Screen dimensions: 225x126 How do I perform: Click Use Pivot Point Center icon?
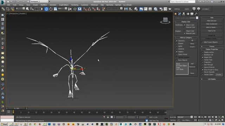[70, 9]
